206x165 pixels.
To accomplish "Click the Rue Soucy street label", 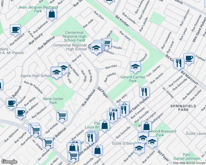I will tap(36, 39).
